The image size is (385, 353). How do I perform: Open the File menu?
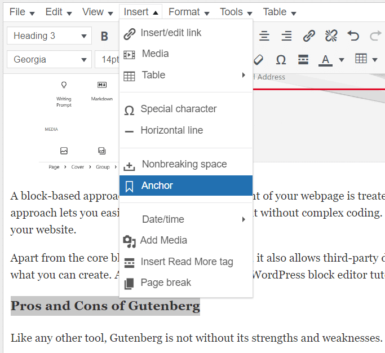(22, 12)
